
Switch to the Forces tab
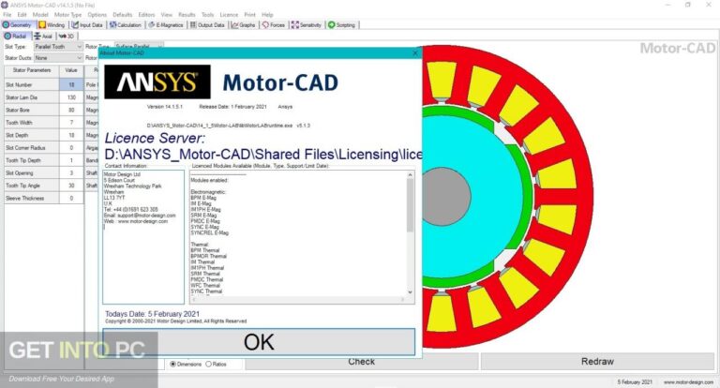pos(274,24)
